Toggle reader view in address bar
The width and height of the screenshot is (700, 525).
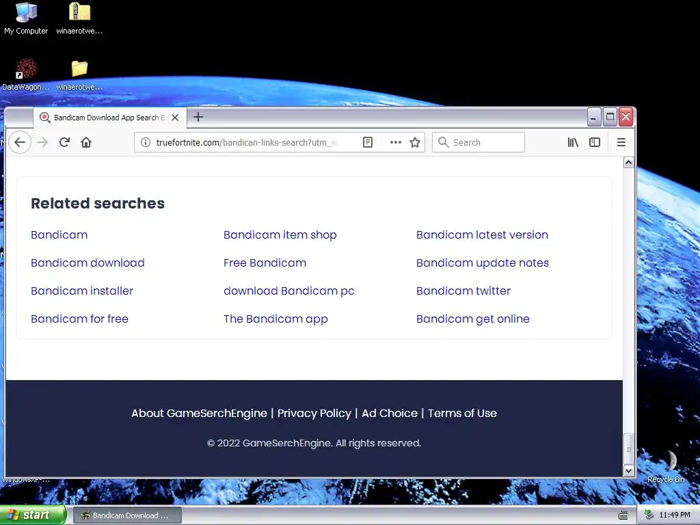tap(367, 142)
